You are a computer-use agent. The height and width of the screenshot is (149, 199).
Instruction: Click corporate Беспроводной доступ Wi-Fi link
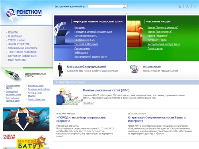[90, 57]
